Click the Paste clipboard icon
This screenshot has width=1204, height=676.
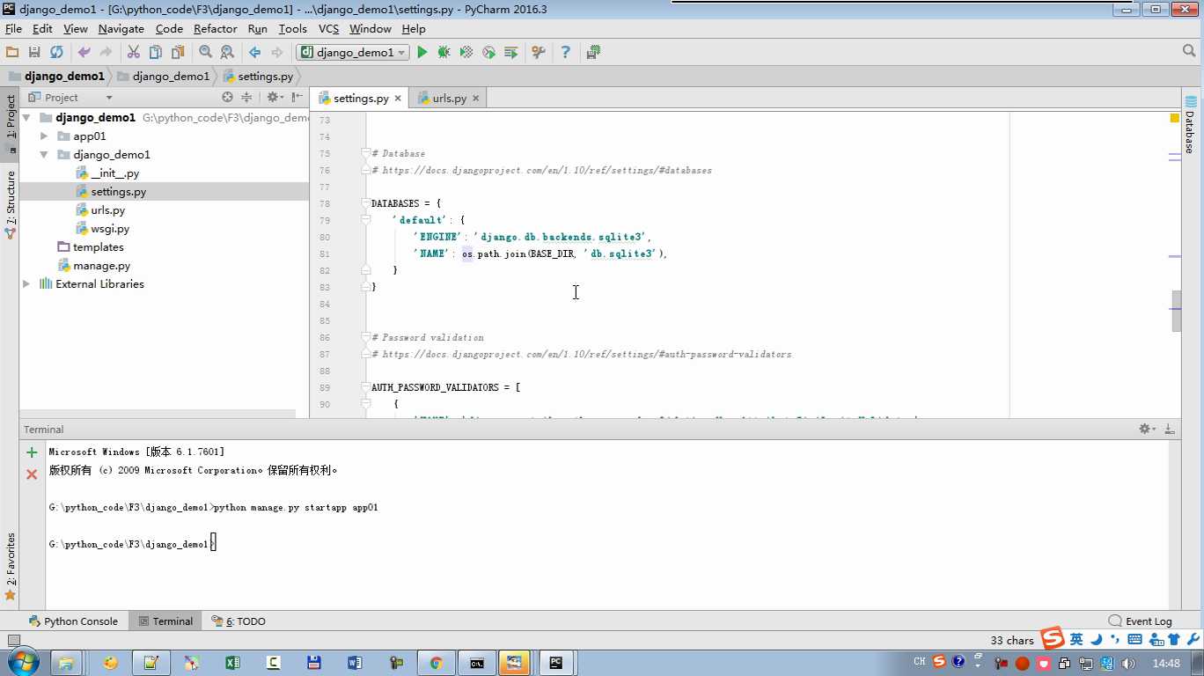(178, 53)
